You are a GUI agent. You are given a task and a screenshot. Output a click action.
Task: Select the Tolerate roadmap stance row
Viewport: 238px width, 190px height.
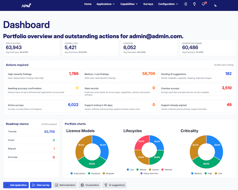click(31, 132)
